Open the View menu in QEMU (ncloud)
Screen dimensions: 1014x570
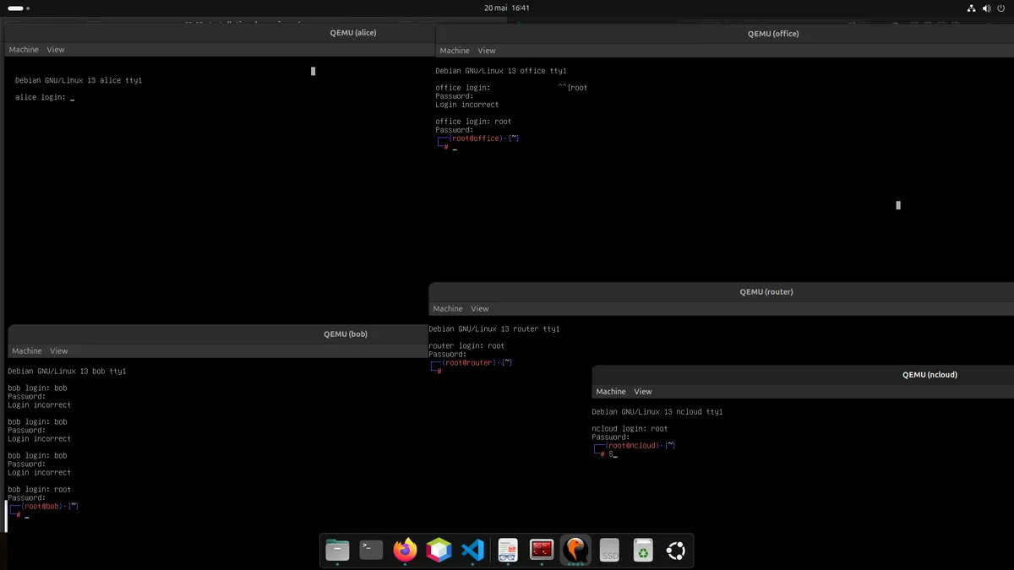pyautogui.click(x=643, y=392)
